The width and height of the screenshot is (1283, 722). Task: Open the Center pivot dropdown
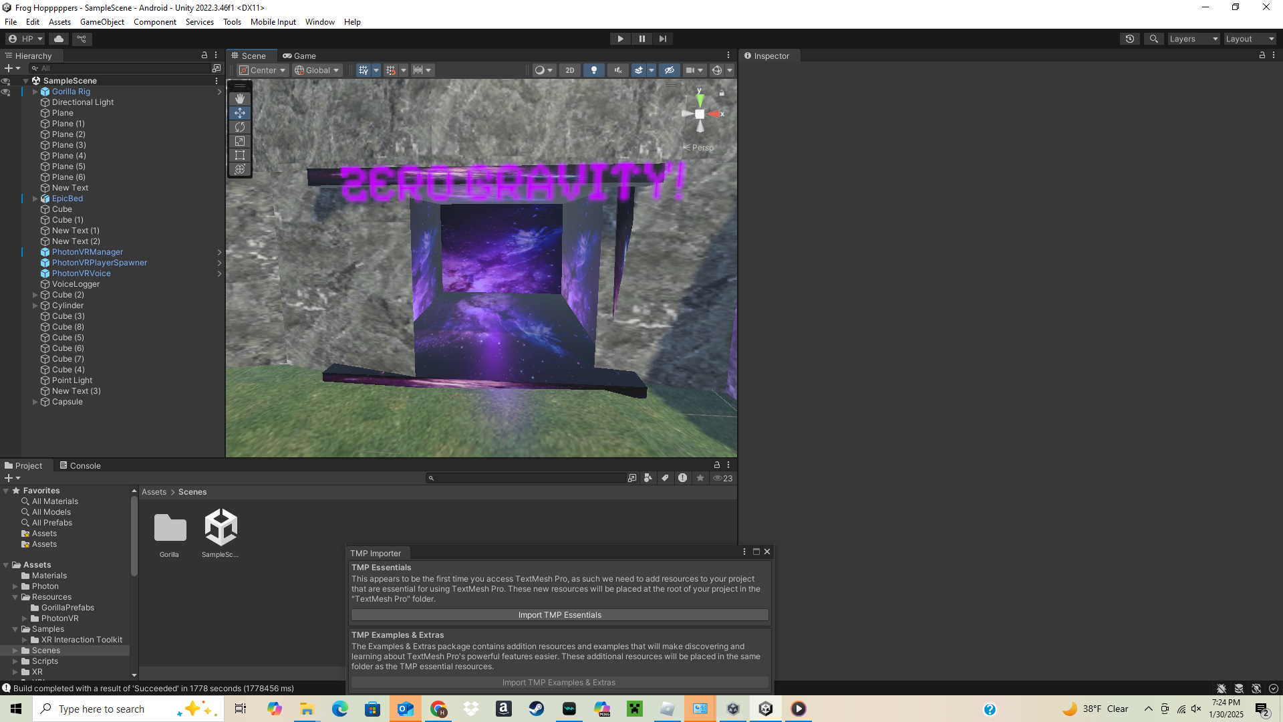[263, 70]
